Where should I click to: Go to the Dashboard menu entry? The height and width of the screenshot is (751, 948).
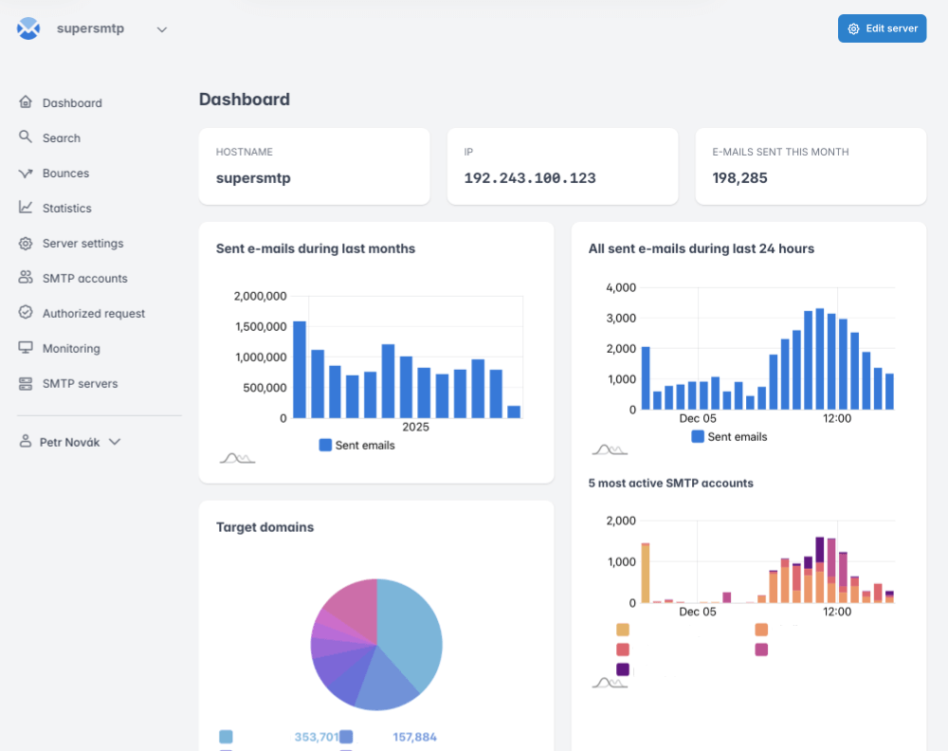click(70, 102)
